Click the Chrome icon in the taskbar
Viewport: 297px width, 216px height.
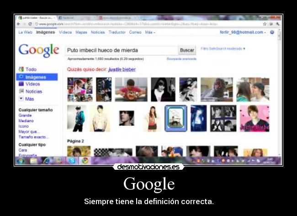pos(85,161)
